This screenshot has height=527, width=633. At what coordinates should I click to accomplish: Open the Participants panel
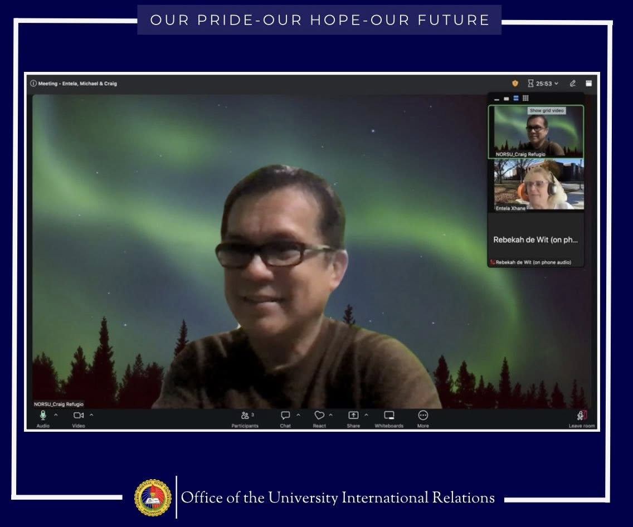(245, 419)
